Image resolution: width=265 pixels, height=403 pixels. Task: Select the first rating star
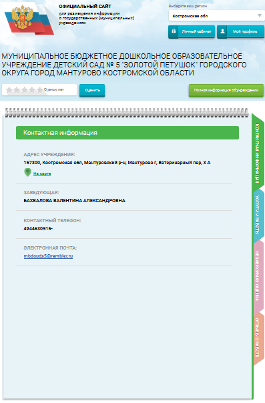coord(9,89)
